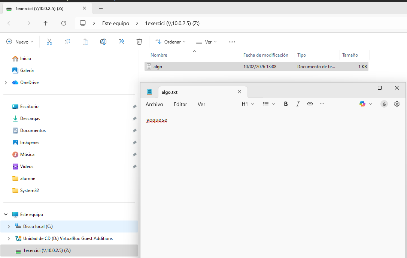Open Notepad settings gear icon
407x258 pixels.
[397, 104]
